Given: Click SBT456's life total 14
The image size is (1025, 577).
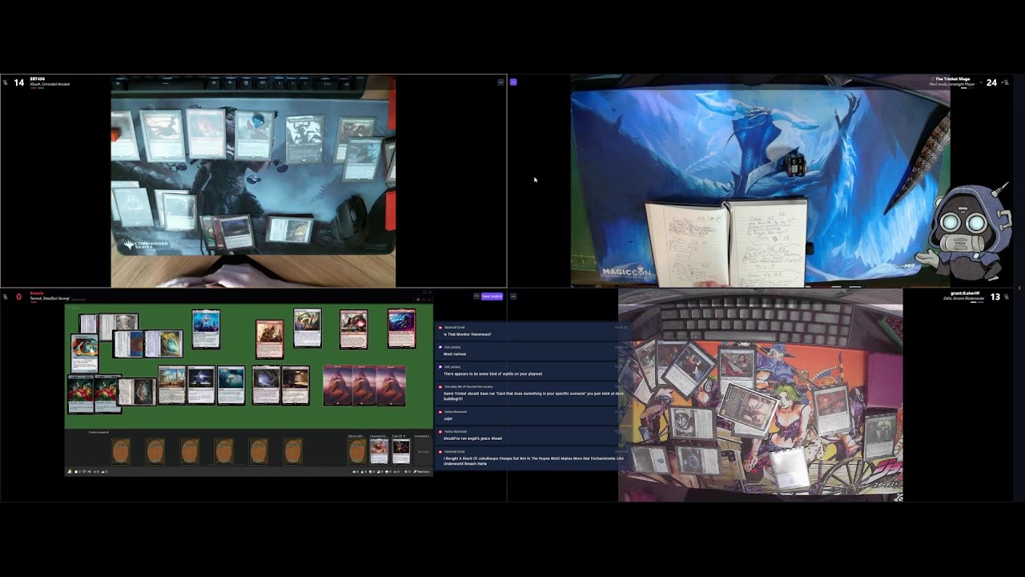Looking at the screenshot, I should [19, 83].
